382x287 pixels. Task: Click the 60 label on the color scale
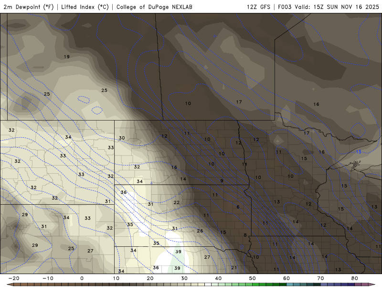tap(286, 278)
